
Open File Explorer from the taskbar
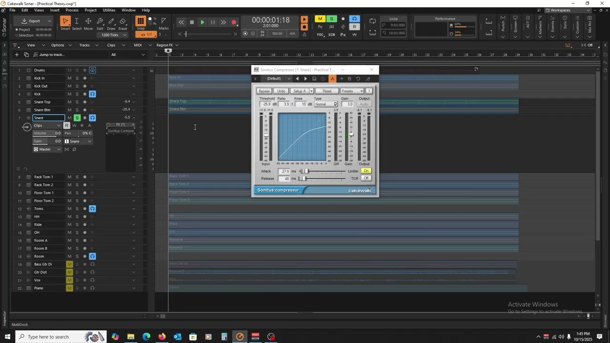131,337
